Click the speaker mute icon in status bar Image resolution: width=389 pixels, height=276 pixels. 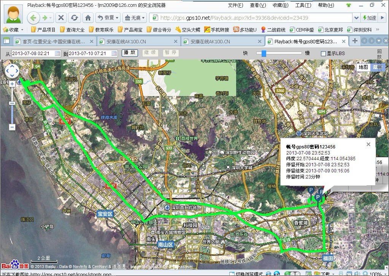[357, 274]
